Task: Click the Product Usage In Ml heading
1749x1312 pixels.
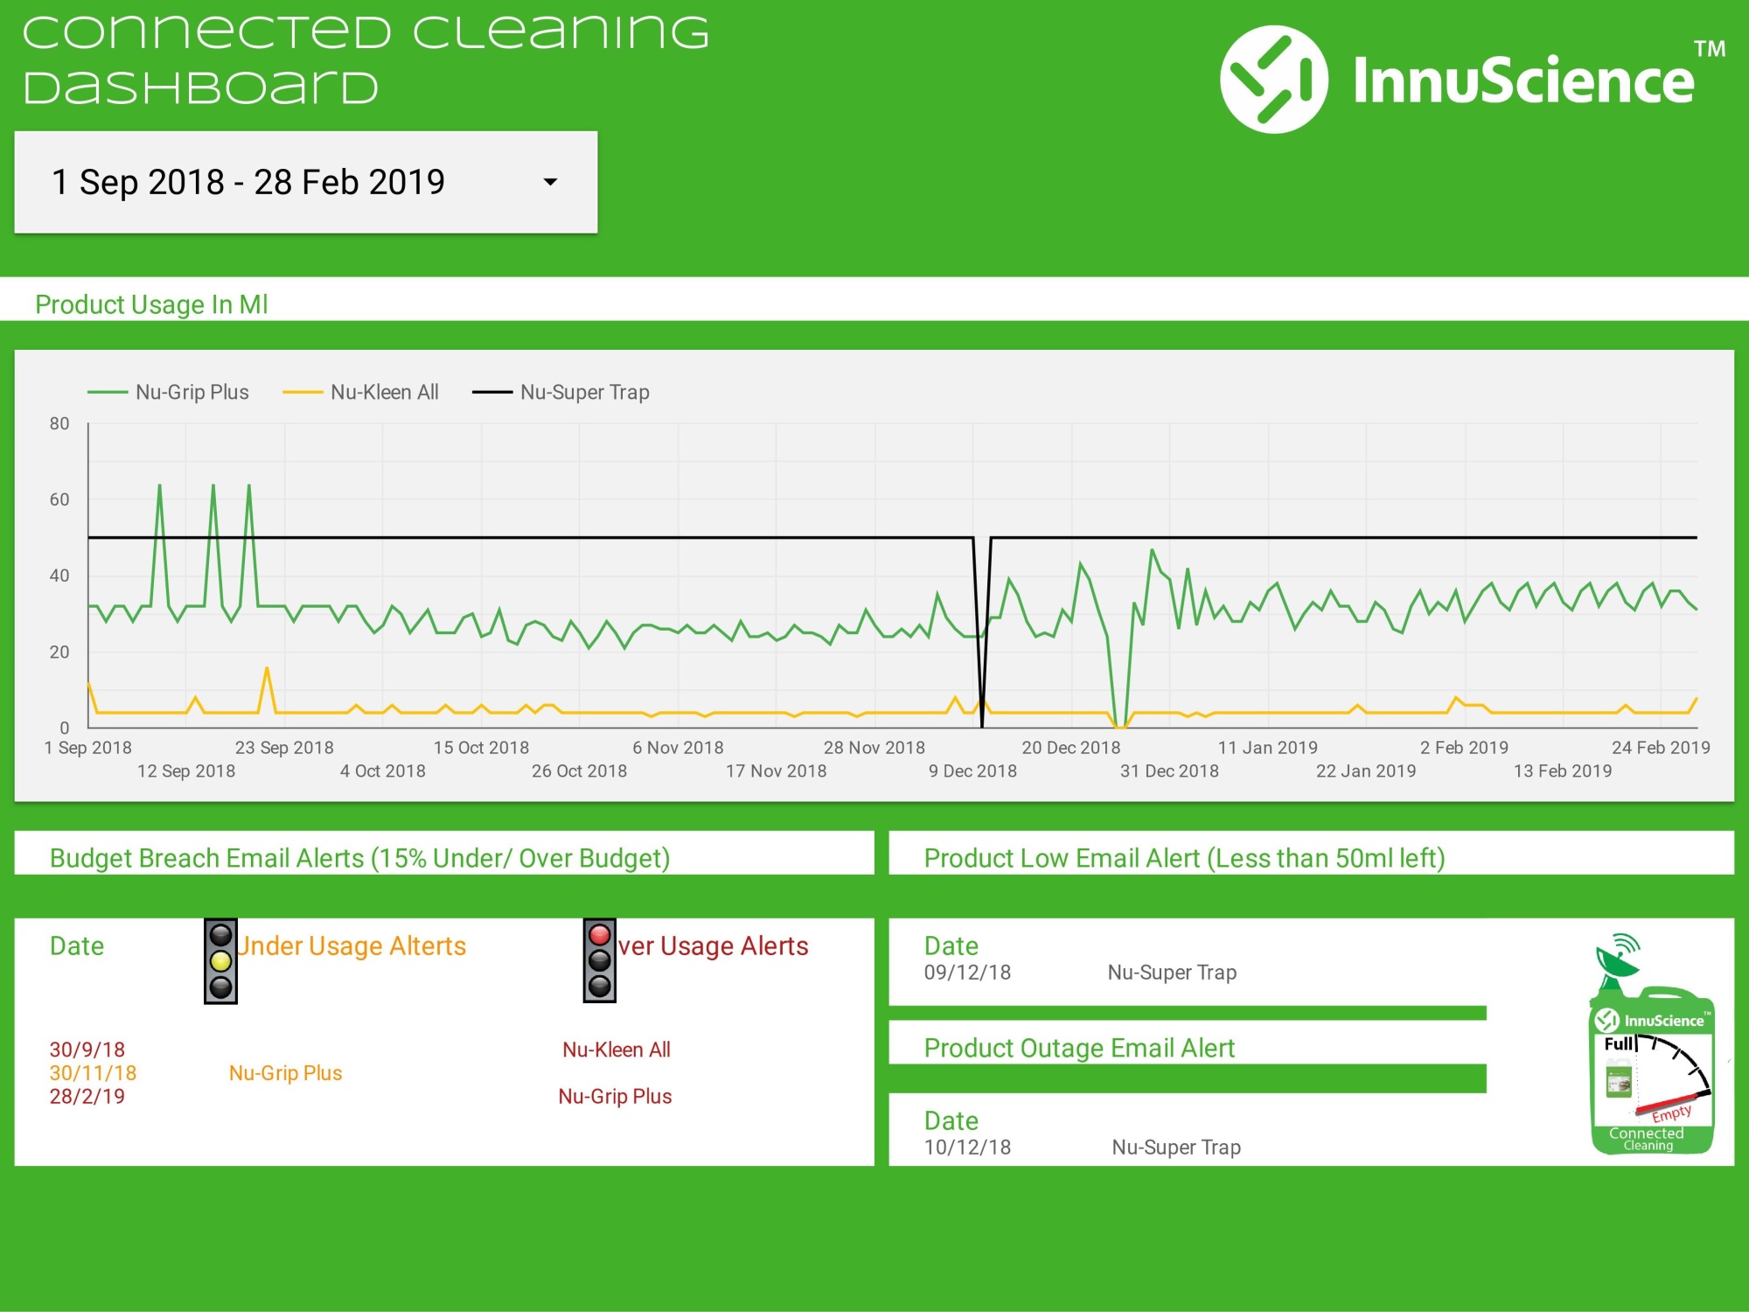Action: (x=151, y=304)
